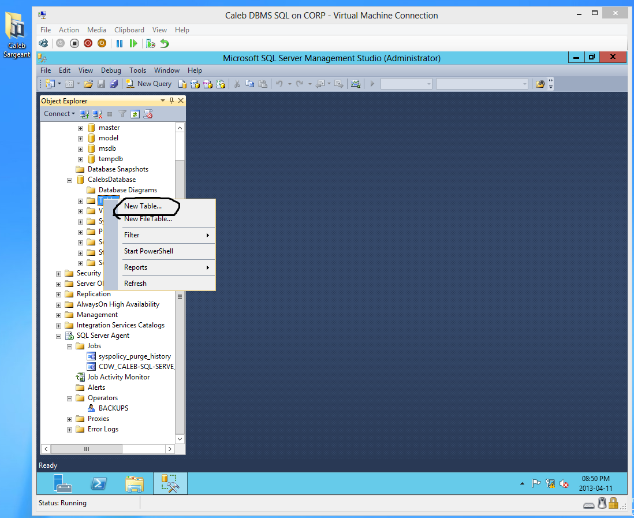Toggle auto-hide pin on Object Explorer

[x=172, y=100]
